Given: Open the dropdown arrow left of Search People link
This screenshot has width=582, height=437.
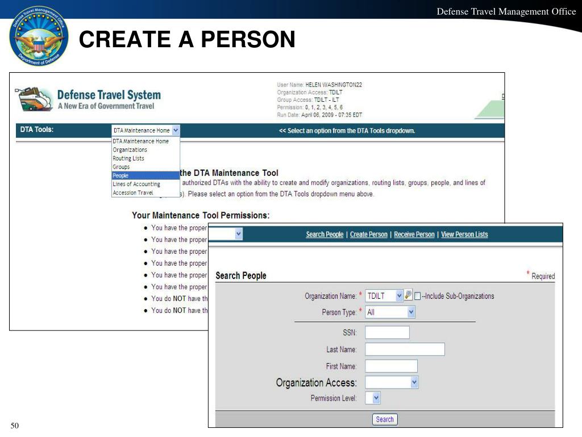Looking at the screenshot, I should click(239, 234).
